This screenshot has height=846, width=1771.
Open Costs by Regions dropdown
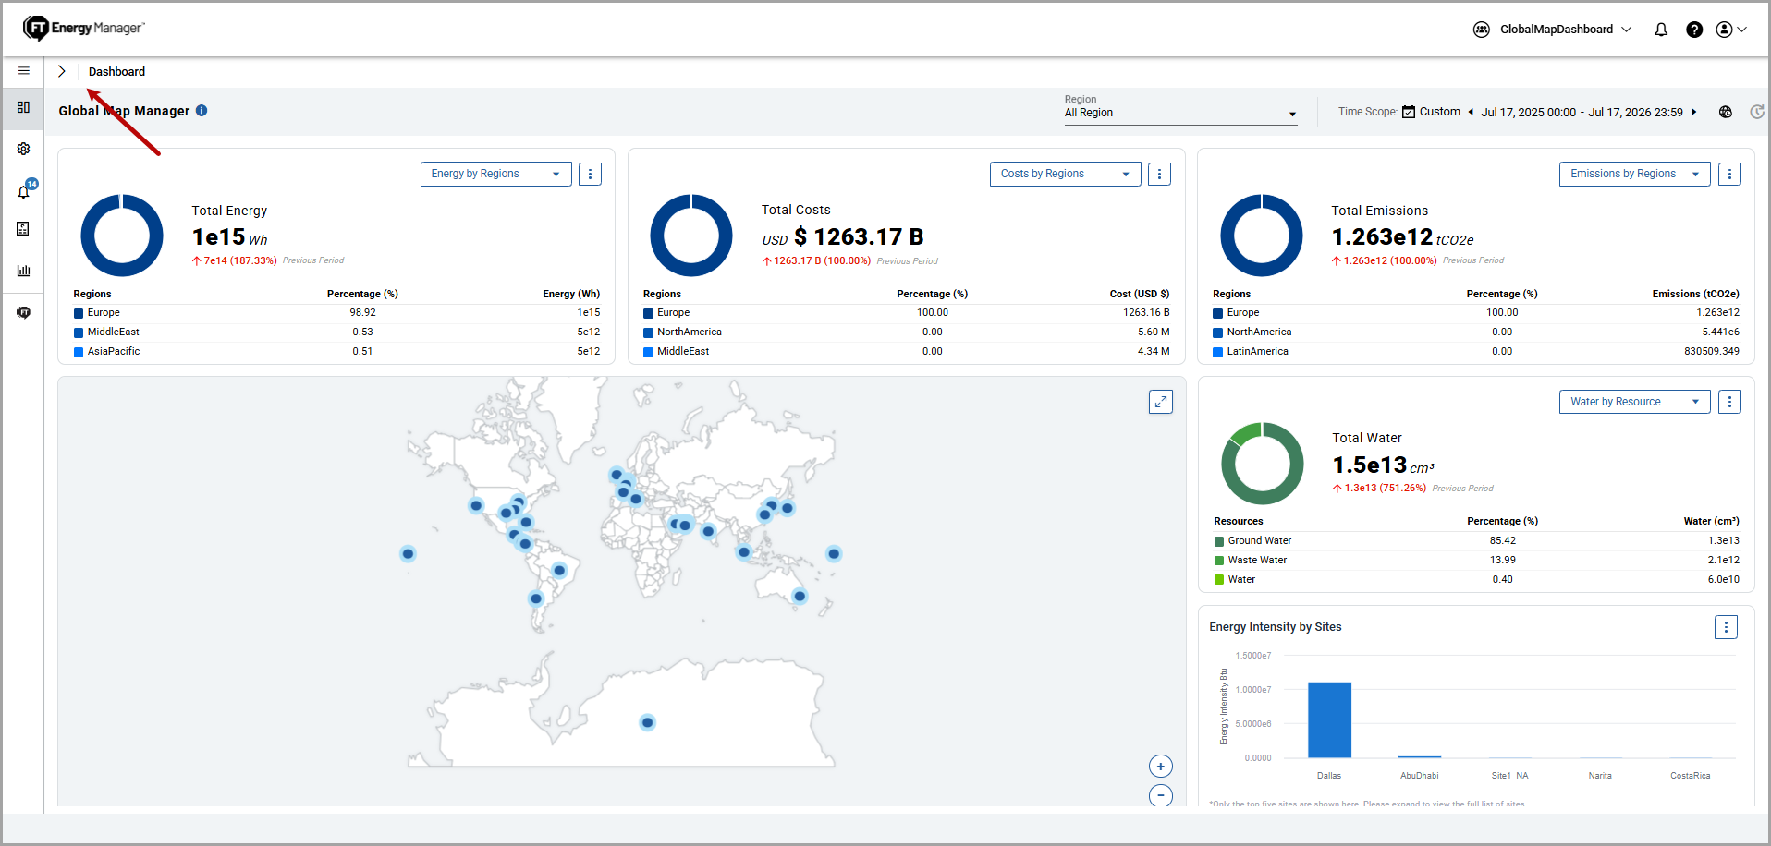click(1066, 174)
